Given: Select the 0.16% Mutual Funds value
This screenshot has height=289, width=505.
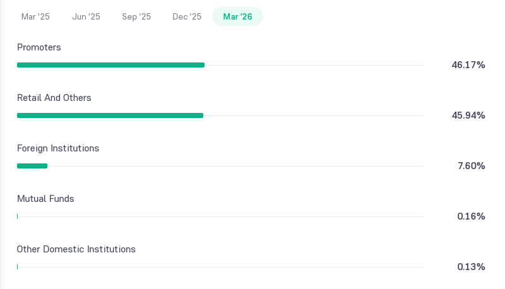Looking at the screenshot, I should pos(471,216).
